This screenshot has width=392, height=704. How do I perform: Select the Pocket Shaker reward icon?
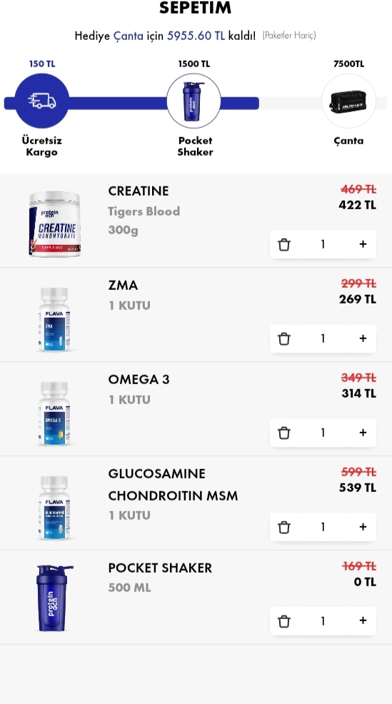(x=194, y=101)
